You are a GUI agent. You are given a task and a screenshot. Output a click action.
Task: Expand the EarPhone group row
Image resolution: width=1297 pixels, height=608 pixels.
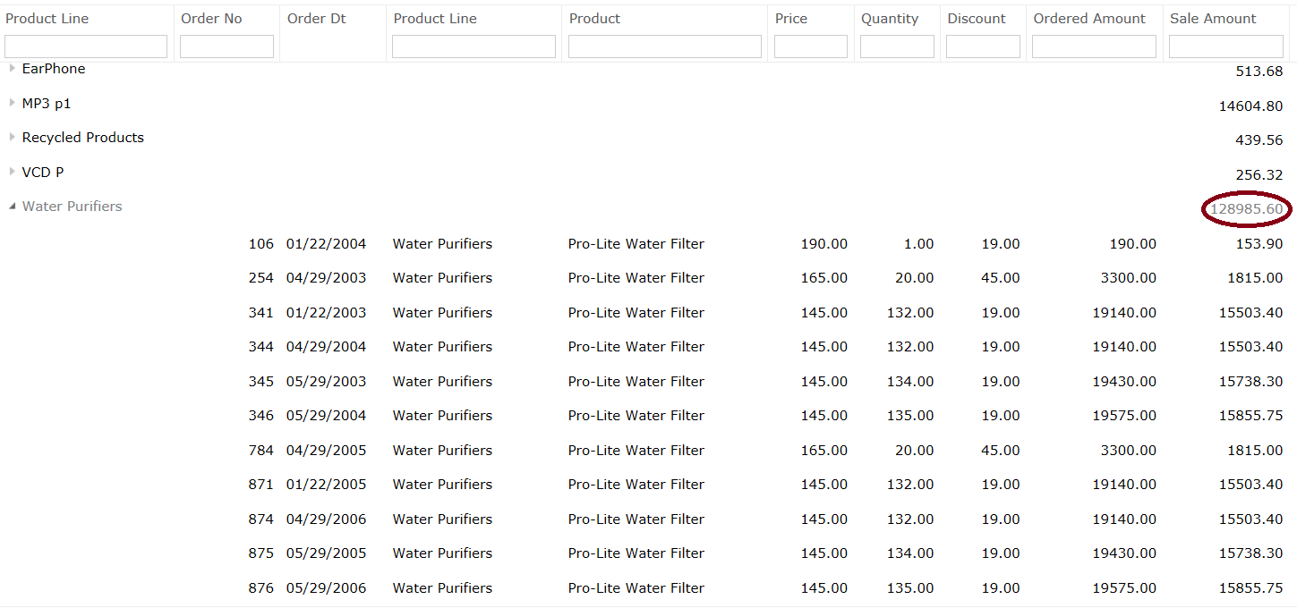point(12,68)
